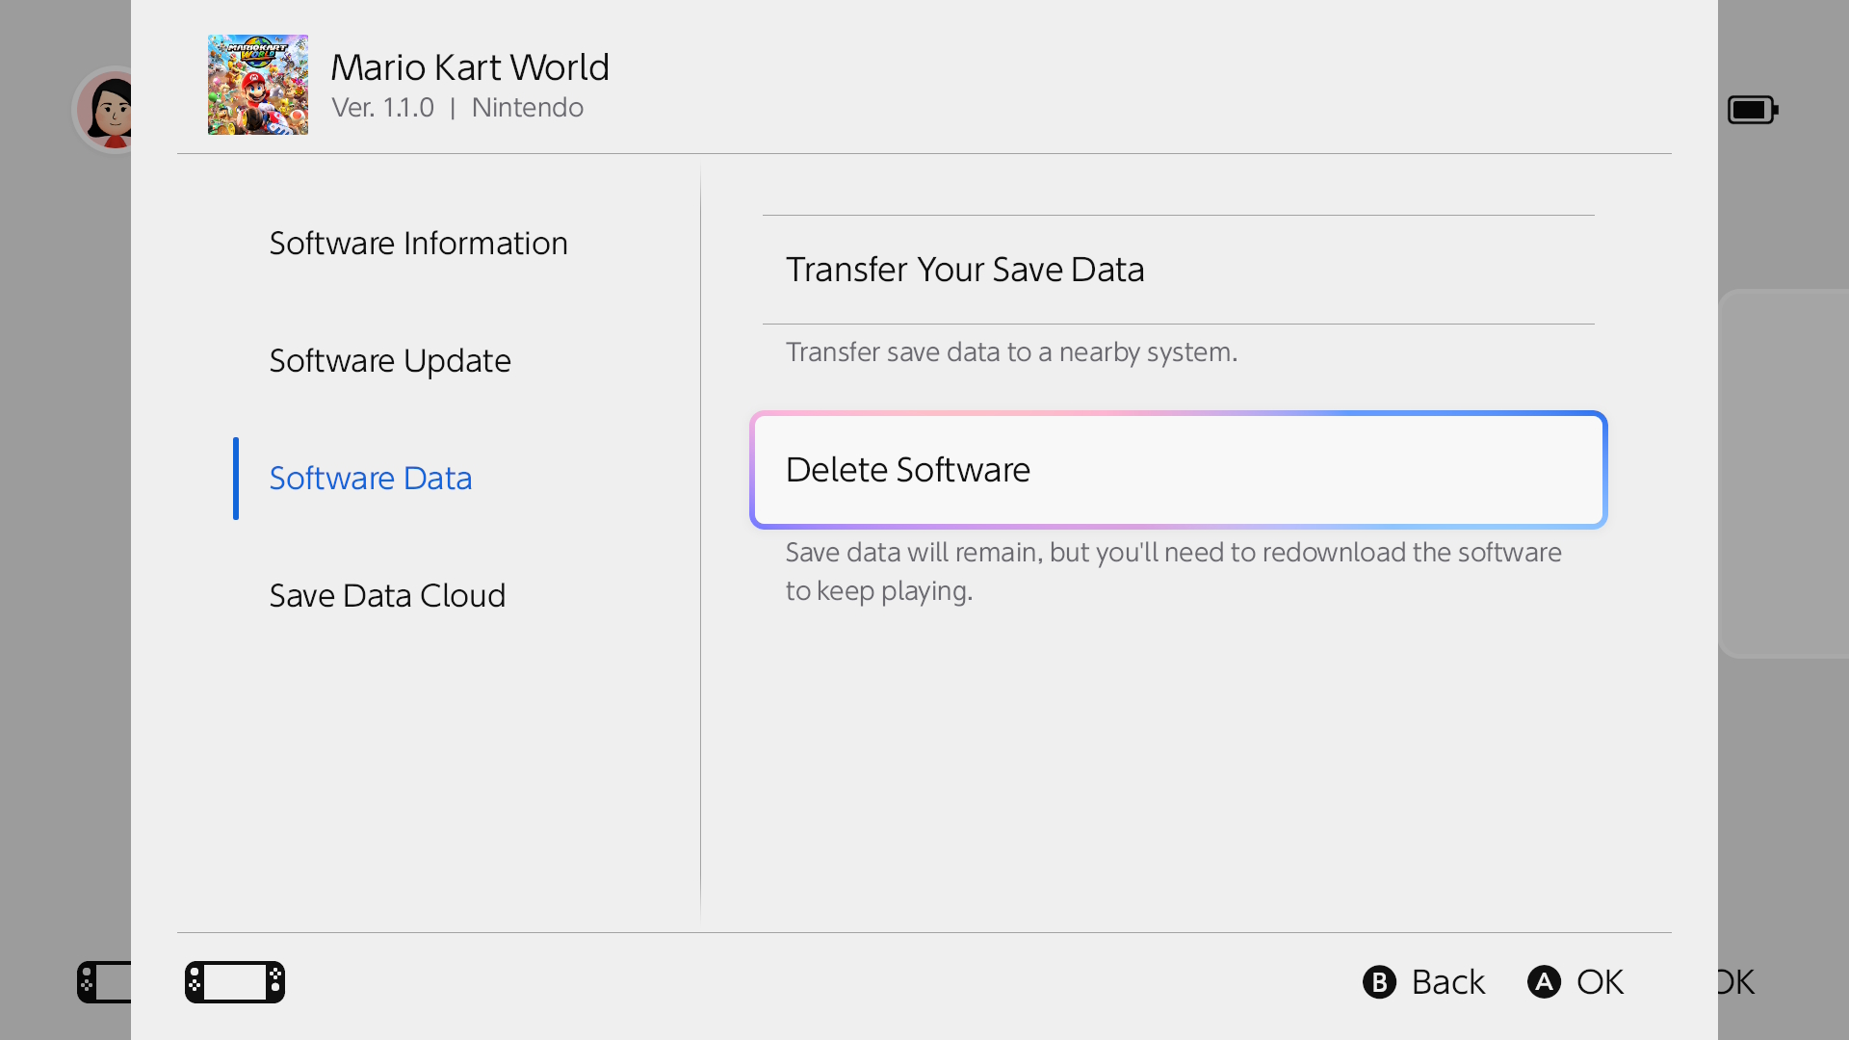Click the Mario Kart World title text
This screenshot has width=1849, height=1040.
pyautogui.click(x=470, y=67)
